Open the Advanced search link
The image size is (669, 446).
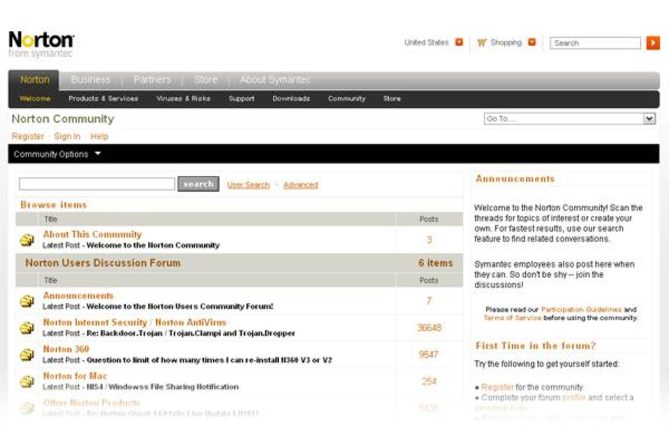point(301,185)
